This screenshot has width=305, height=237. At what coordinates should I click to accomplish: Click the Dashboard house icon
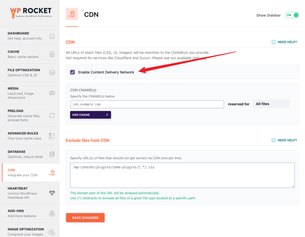(52, 36)
